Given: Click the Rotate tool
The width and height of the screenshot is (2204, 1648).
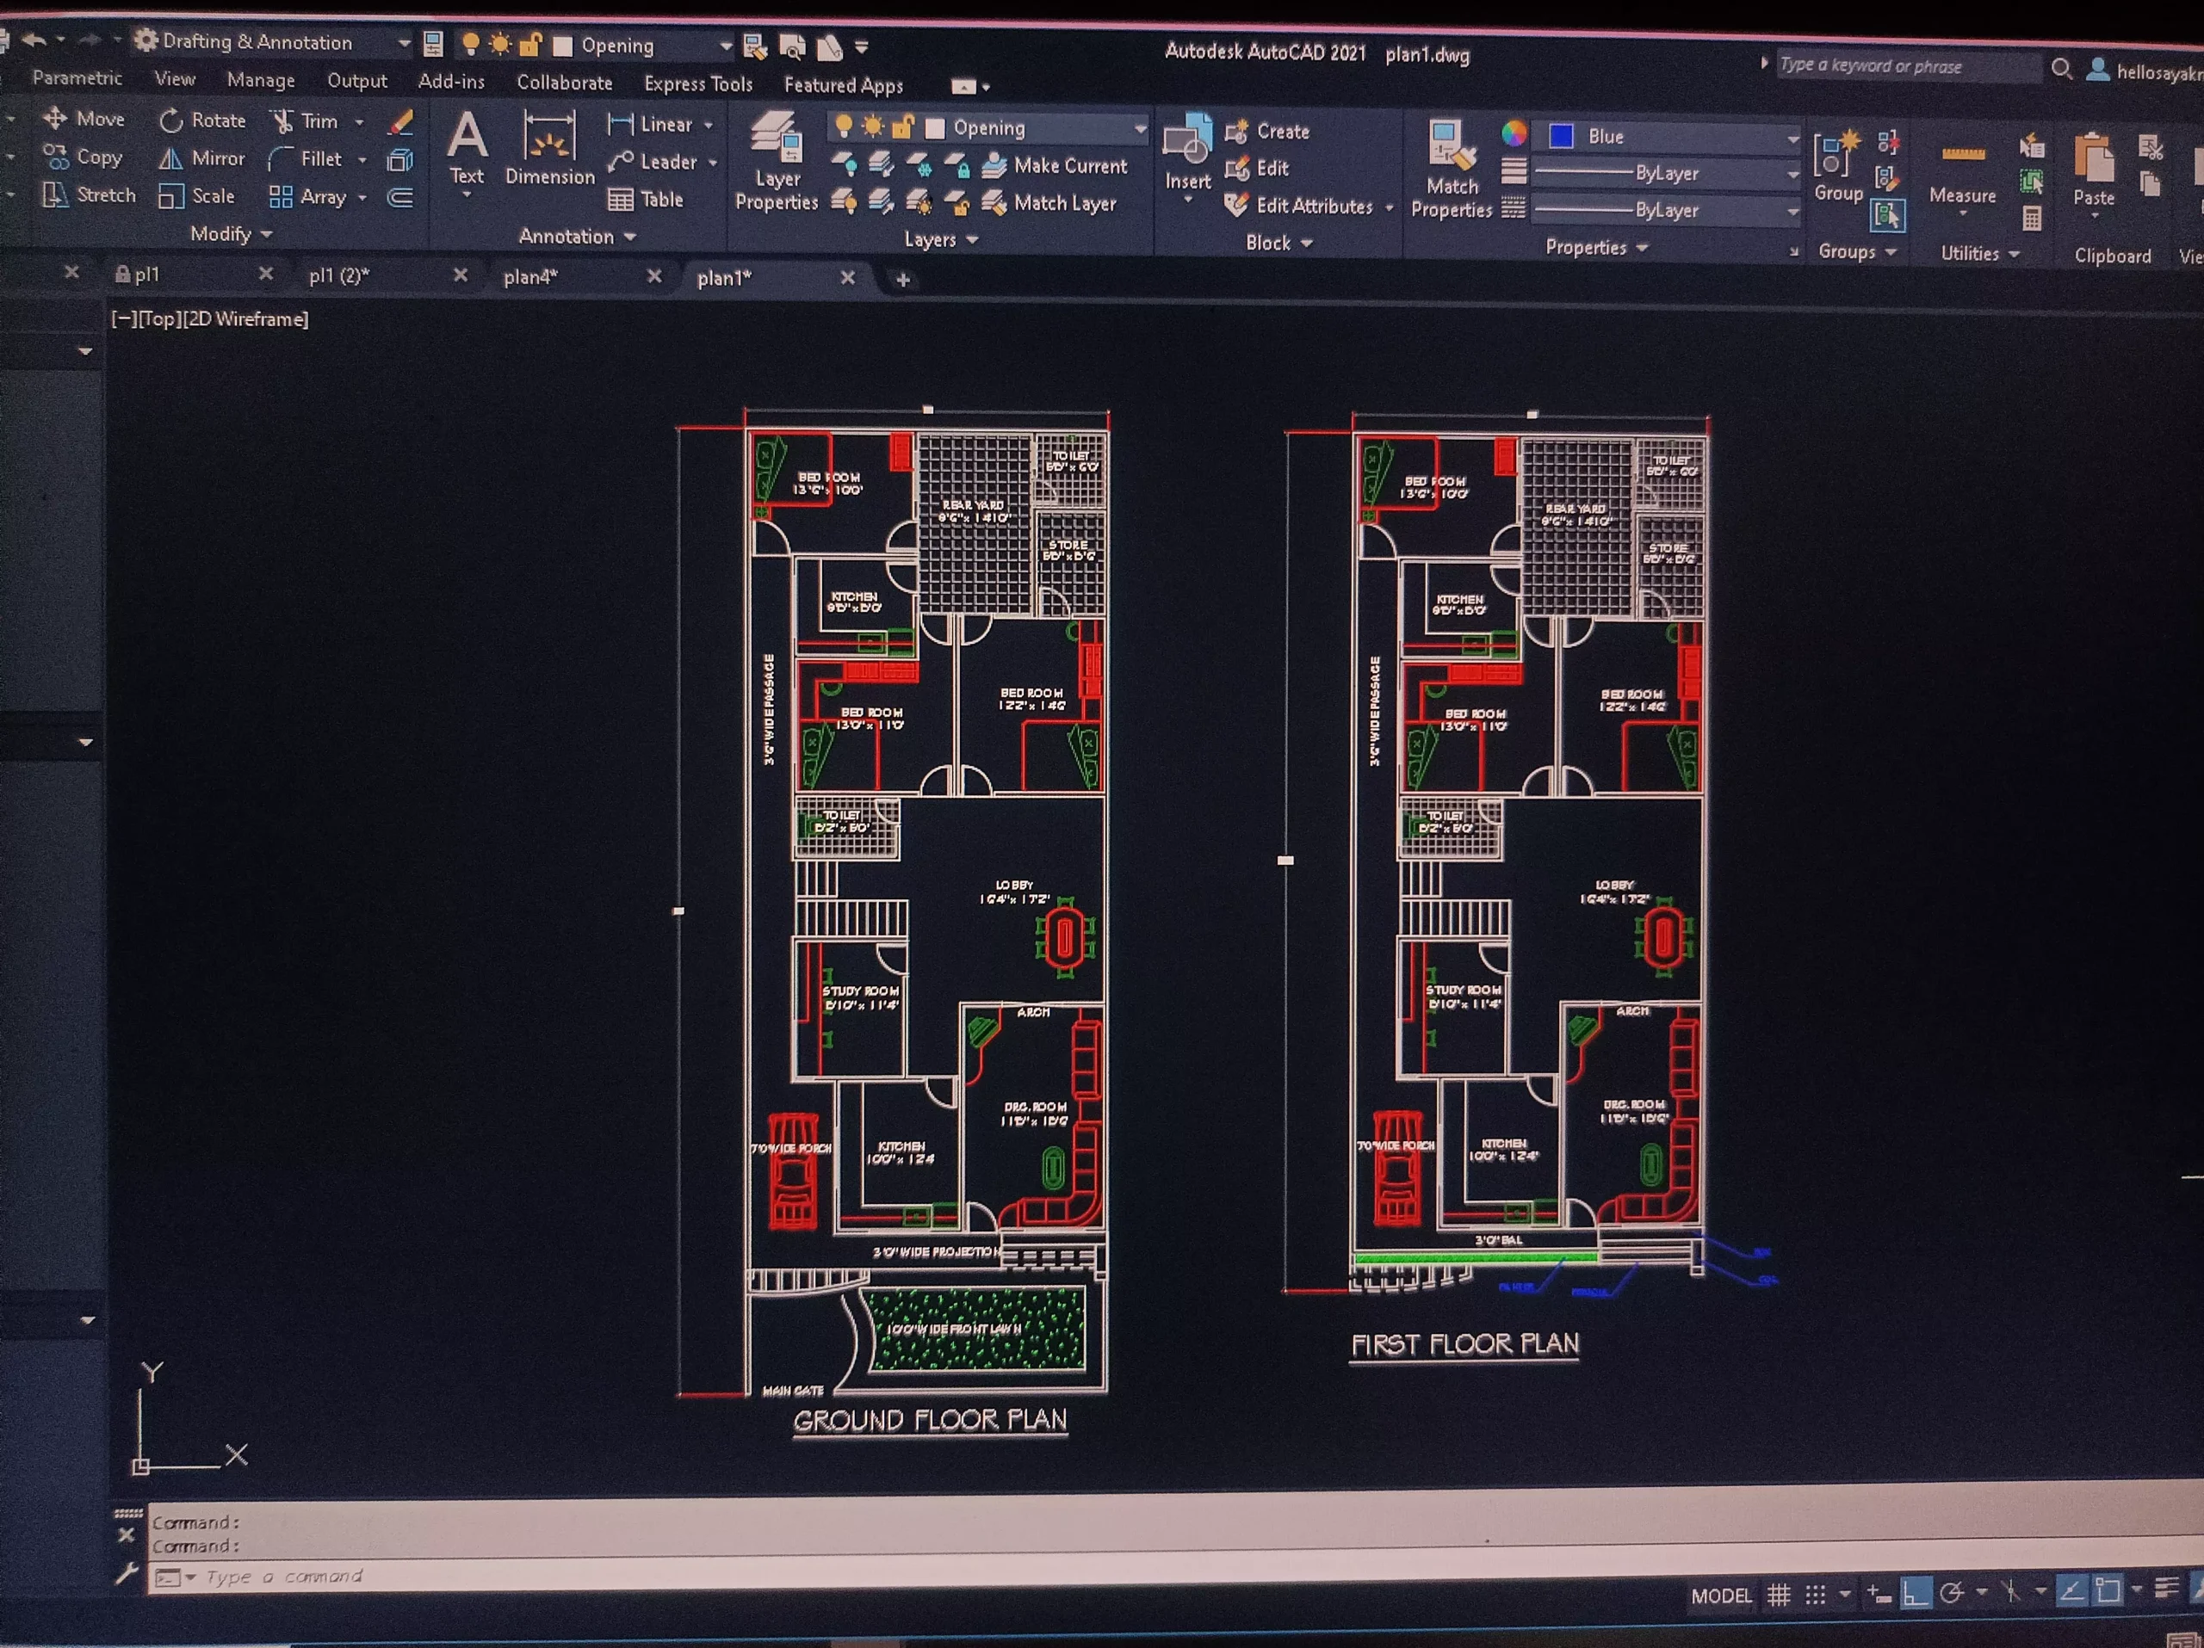Looking at the screenshot, I should 203,120.
